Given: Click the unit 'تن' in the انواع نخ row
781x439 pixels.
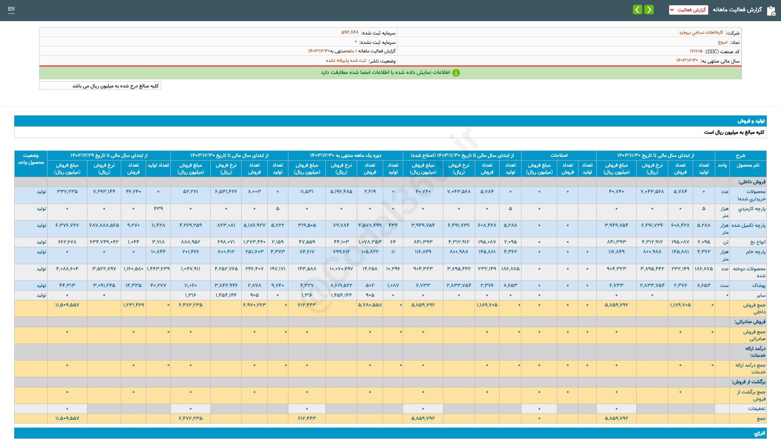Looking at the screenshot, I should tap(726, 242).
